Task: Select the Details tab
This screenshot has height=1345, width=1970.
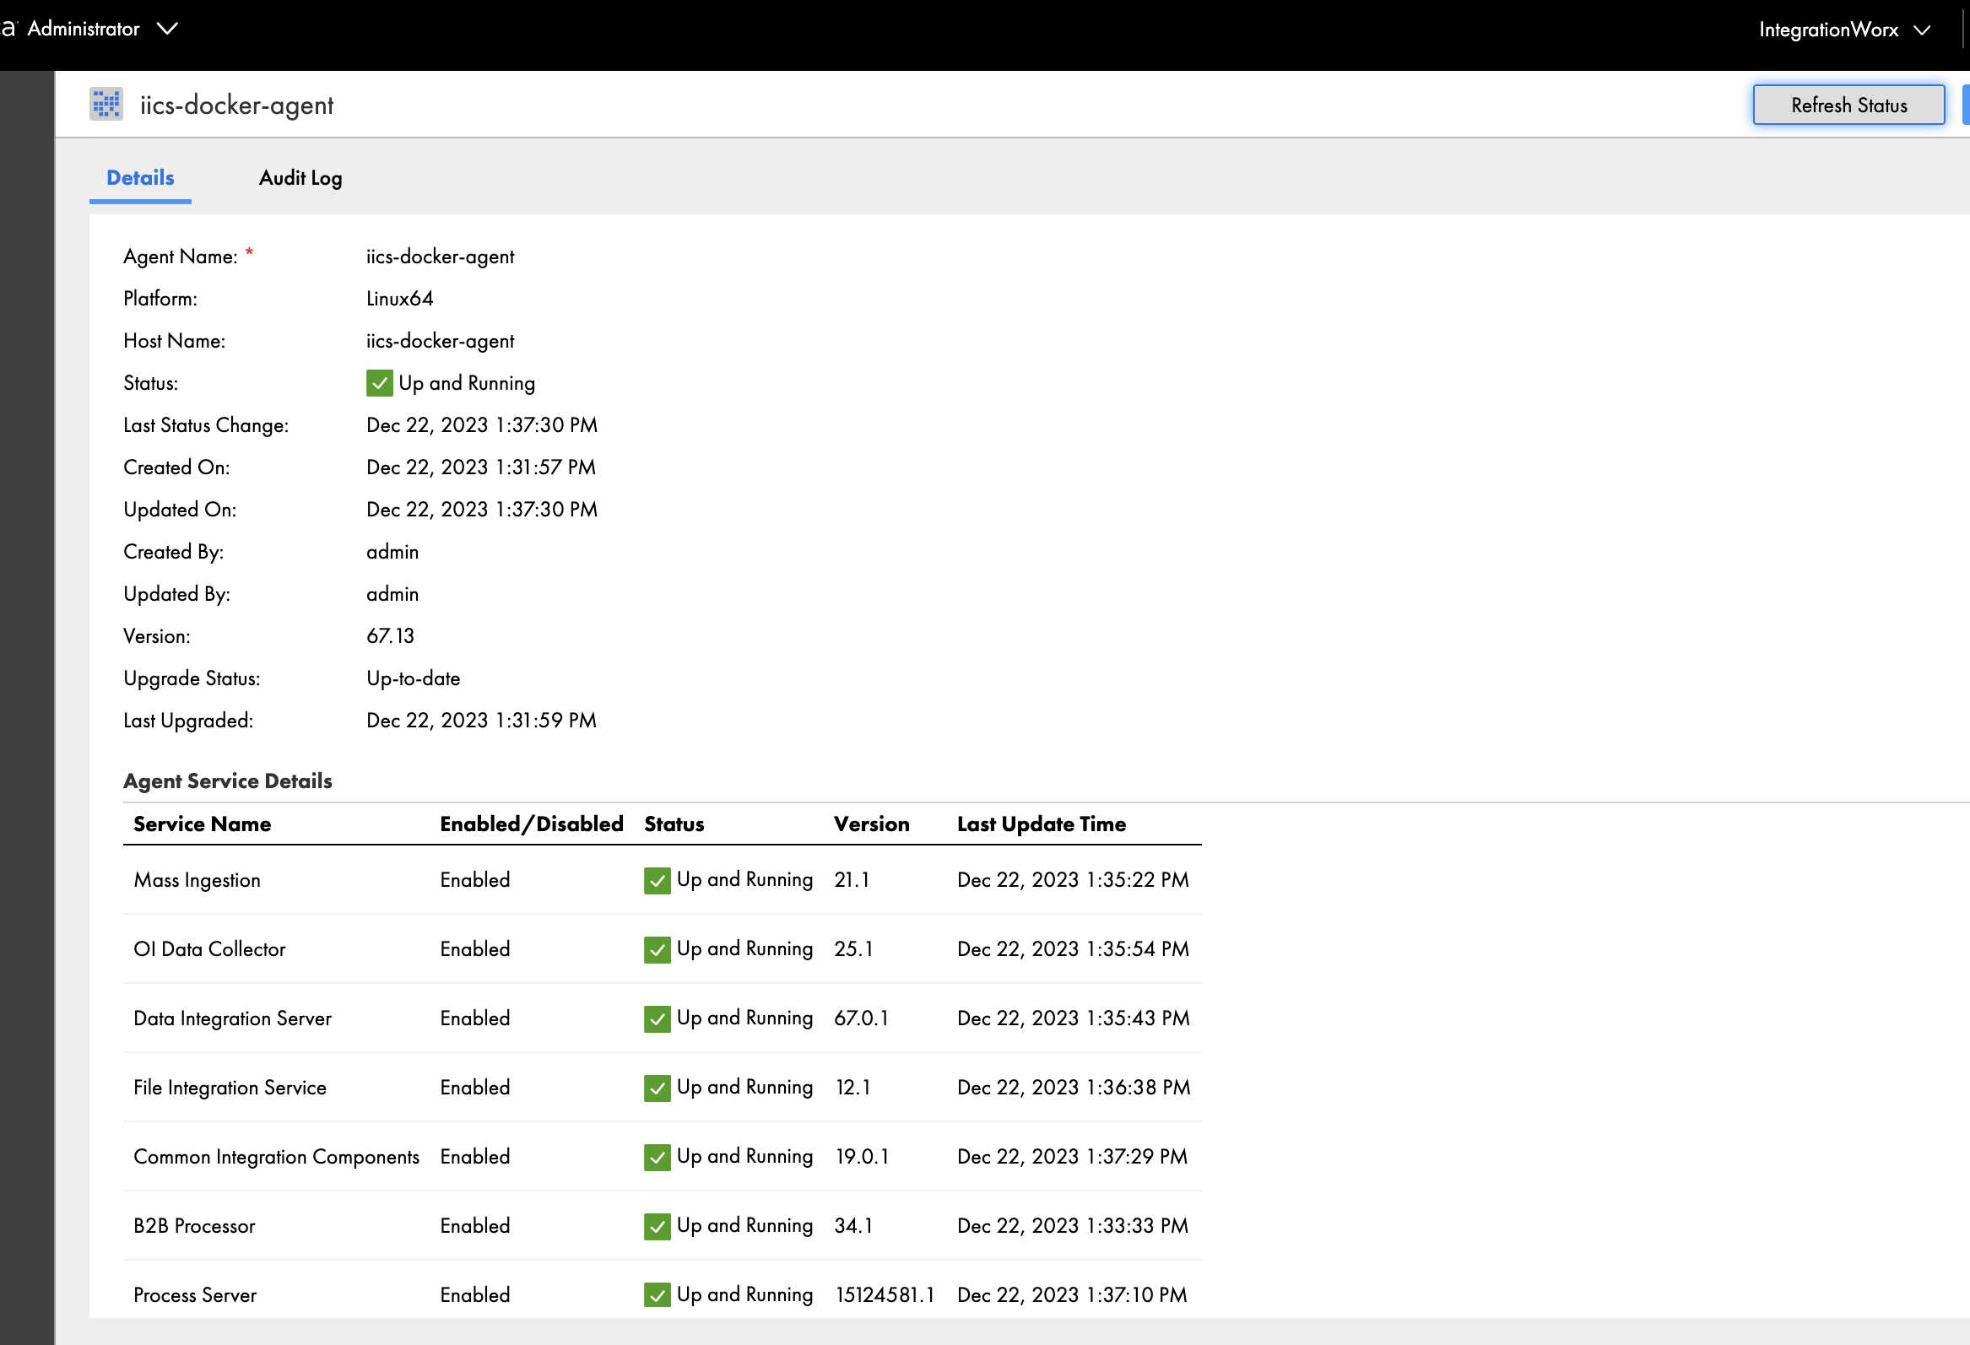Action: [141, 180]
